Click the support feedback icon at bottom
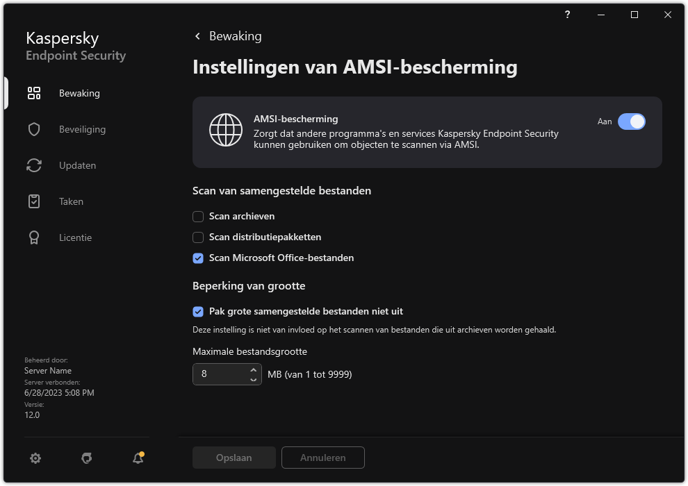 (86, 458)
